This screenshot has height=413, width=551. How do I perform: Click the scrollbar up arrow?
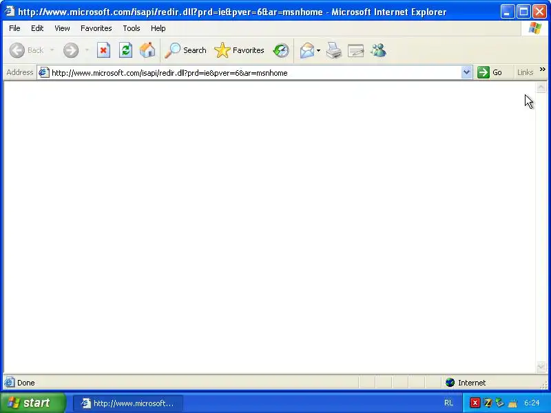click(x=541, y=87)
